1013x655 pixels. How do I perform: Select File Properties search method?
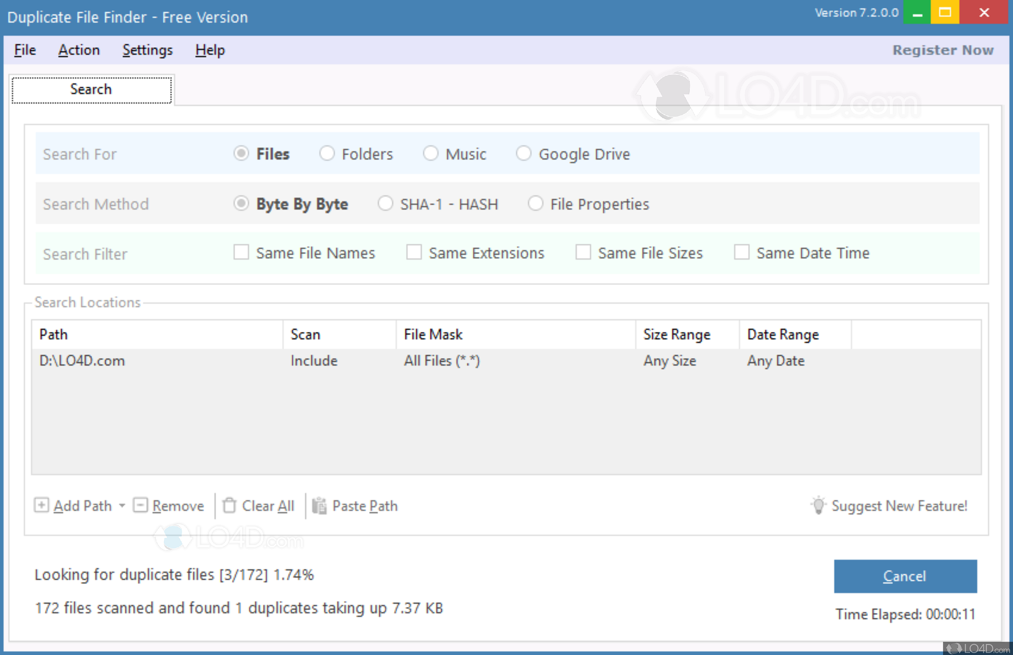(535, 204)
